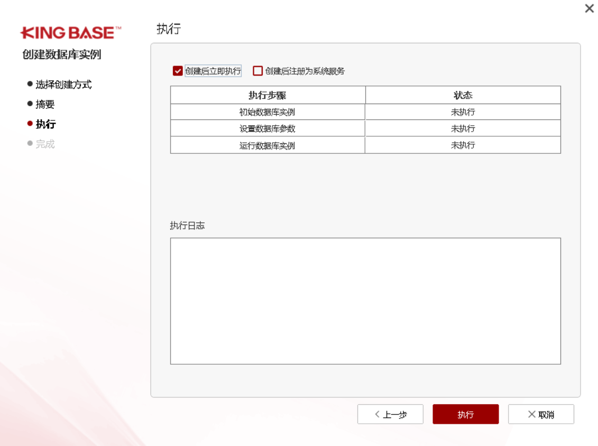598x446 pixels.
Task: Select the 执行 step in the sidebar
Action: pyautogui.click(x=45, y=125)
